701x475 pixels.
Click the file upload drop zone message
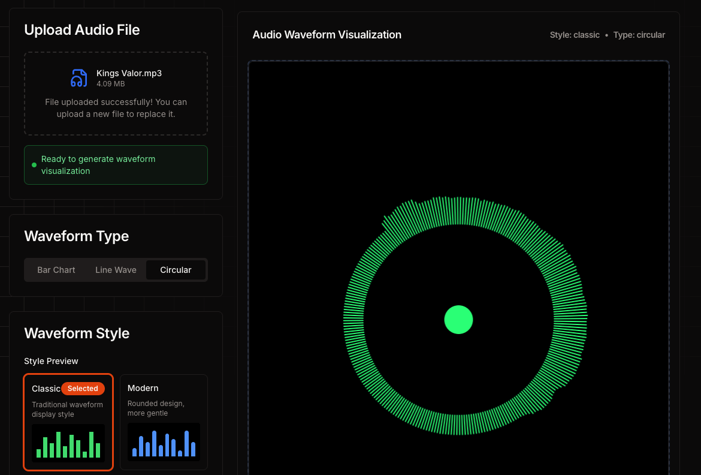pyautogui.click(x=116, y=108)
